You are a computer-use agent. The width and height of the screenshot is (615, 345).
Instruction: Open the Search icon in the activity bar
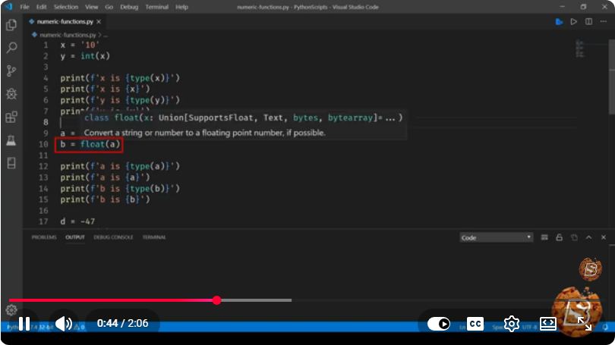[x=11, y=48]
